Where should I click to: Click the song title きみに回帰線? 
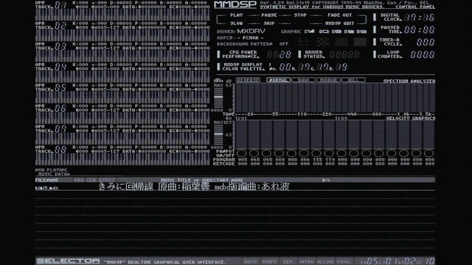(x=126, y=186)
